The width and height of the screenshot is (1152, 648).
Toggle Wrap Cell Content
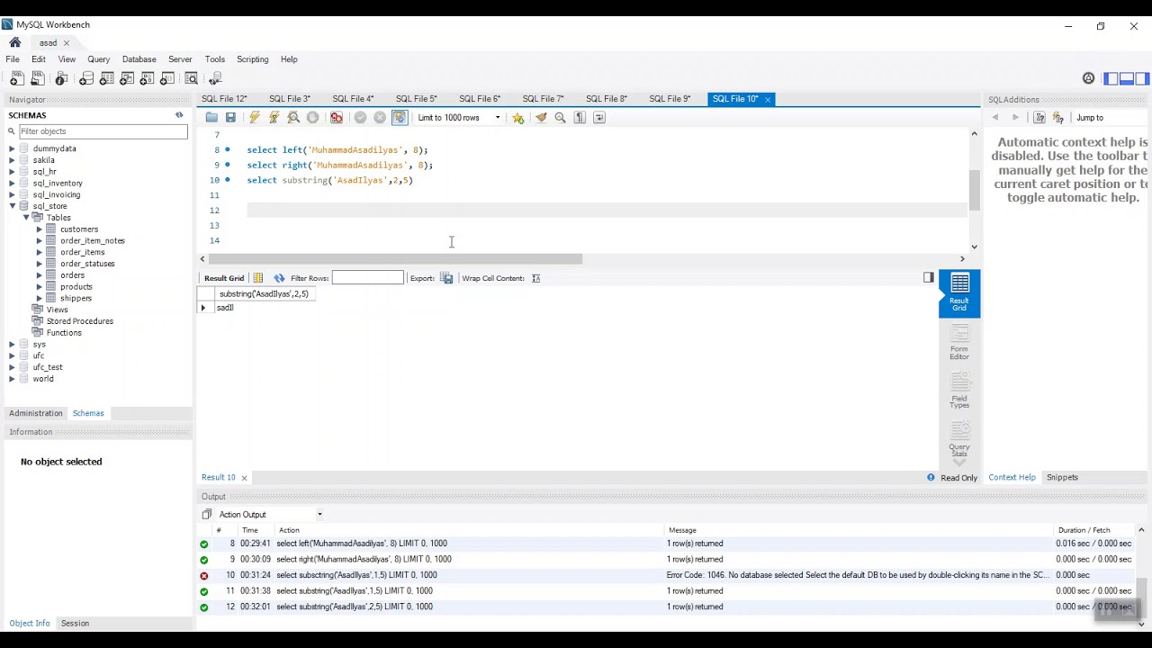tap(535, 278)
